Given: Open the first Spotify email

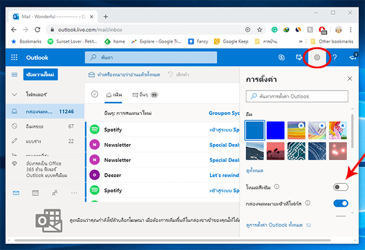Looking at the screenshot, I should [163, 130].
